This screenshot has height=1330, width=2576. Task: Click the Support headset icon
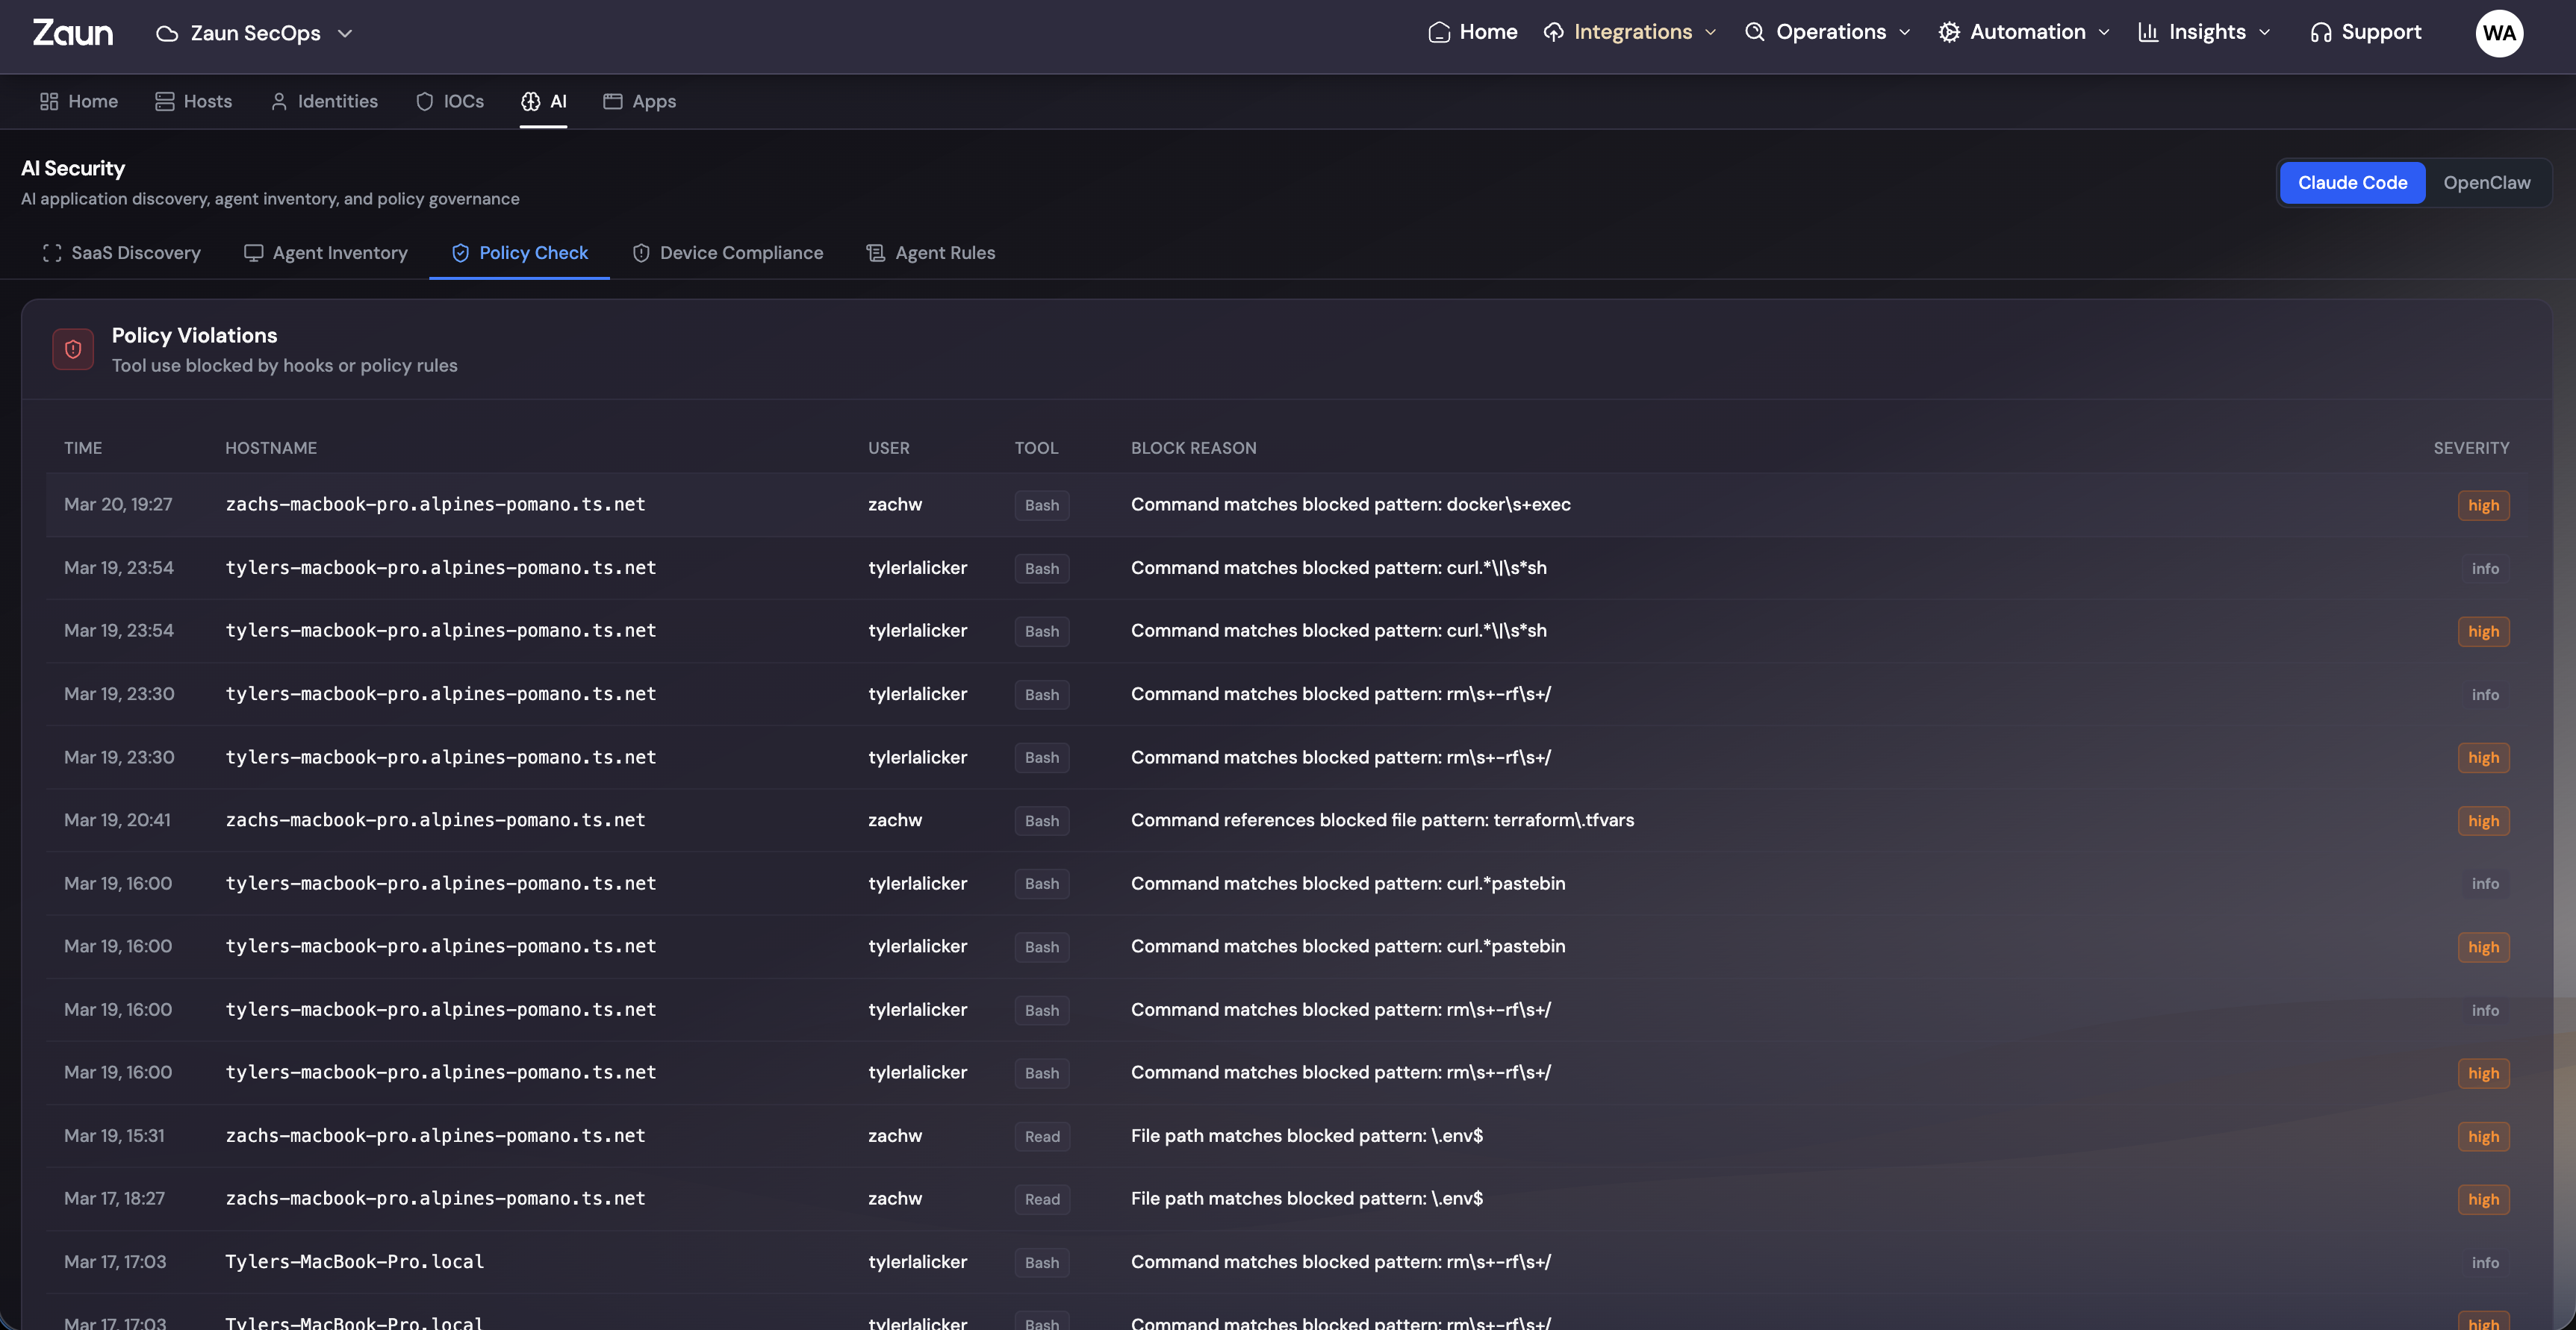click(x=2320, y=33)
